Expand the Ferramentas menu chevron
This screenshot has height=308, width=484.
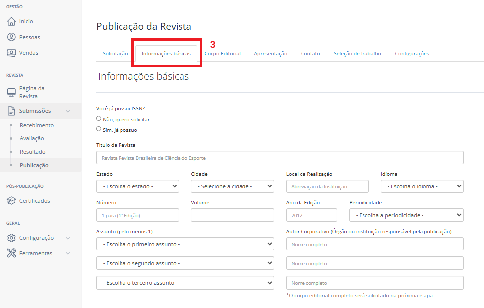pos(68,253)
